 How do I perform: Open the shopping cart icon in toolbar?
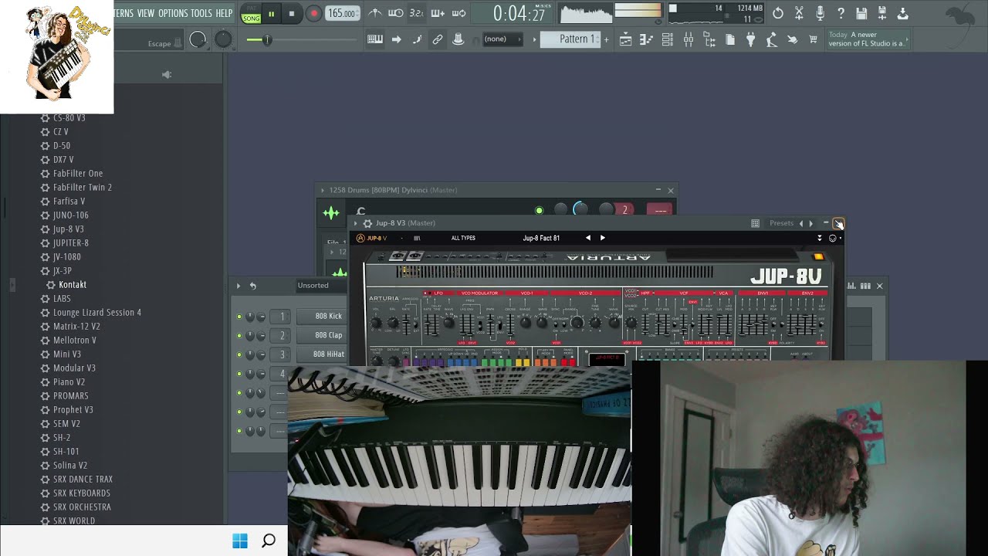tap(813, 39)
